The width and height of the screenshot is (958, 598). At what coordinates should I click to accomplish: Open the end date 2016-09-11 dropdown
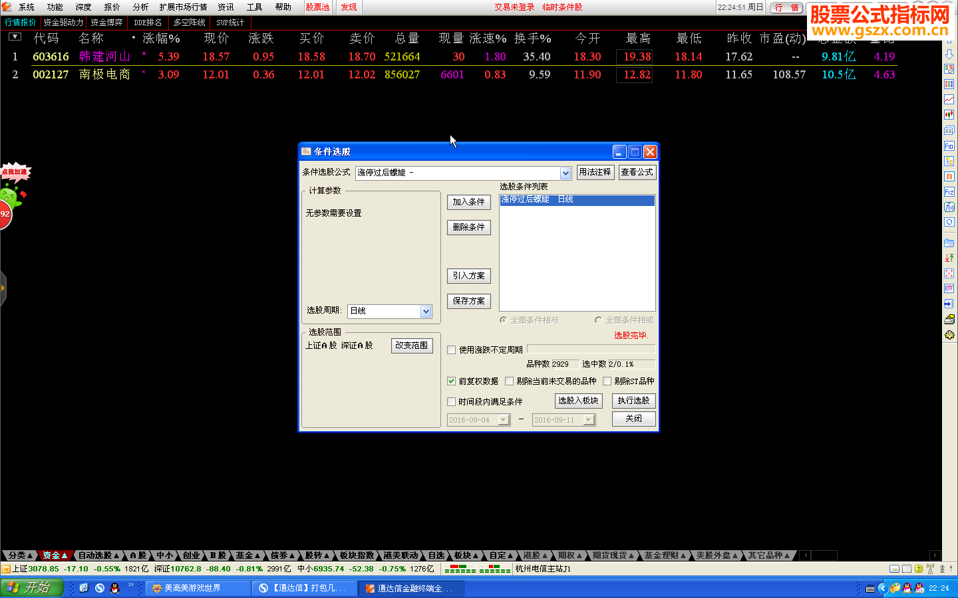pyautogui.click(x=589, y=420)
